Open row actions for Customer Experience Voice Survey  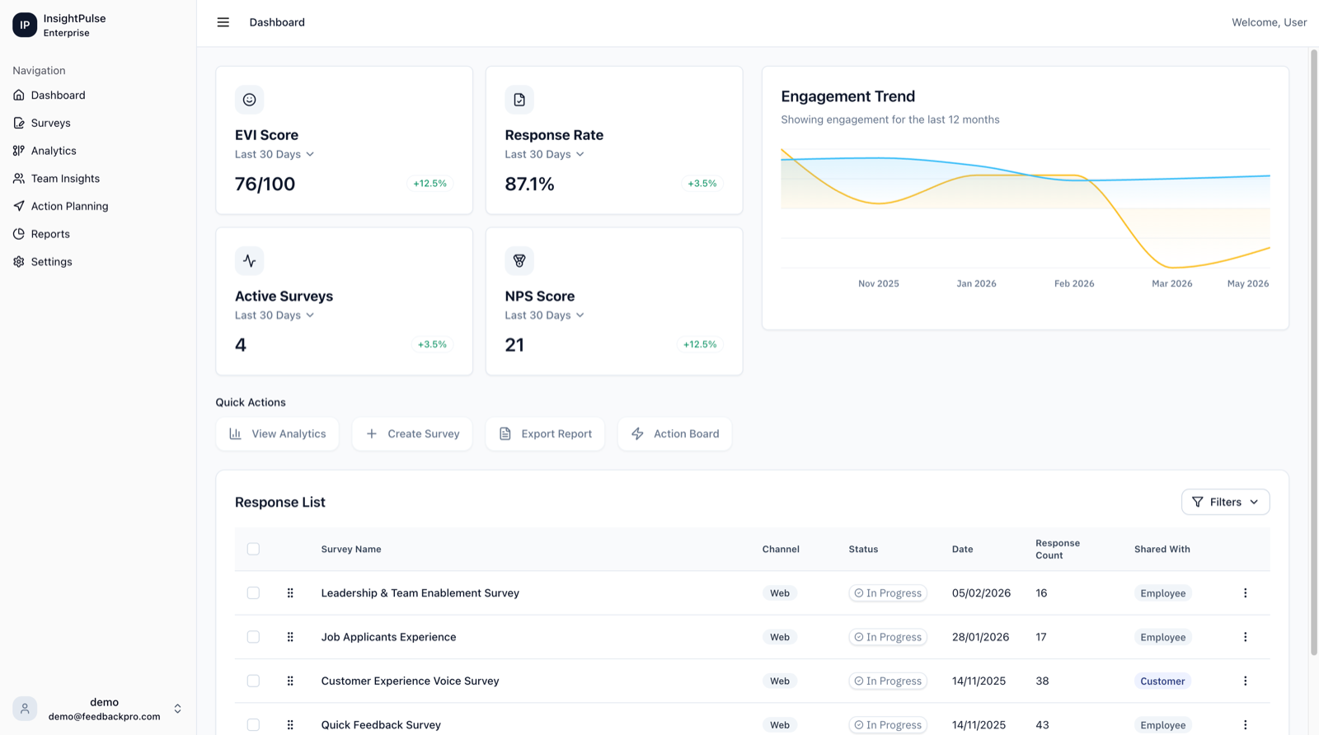pos(1245,681)
